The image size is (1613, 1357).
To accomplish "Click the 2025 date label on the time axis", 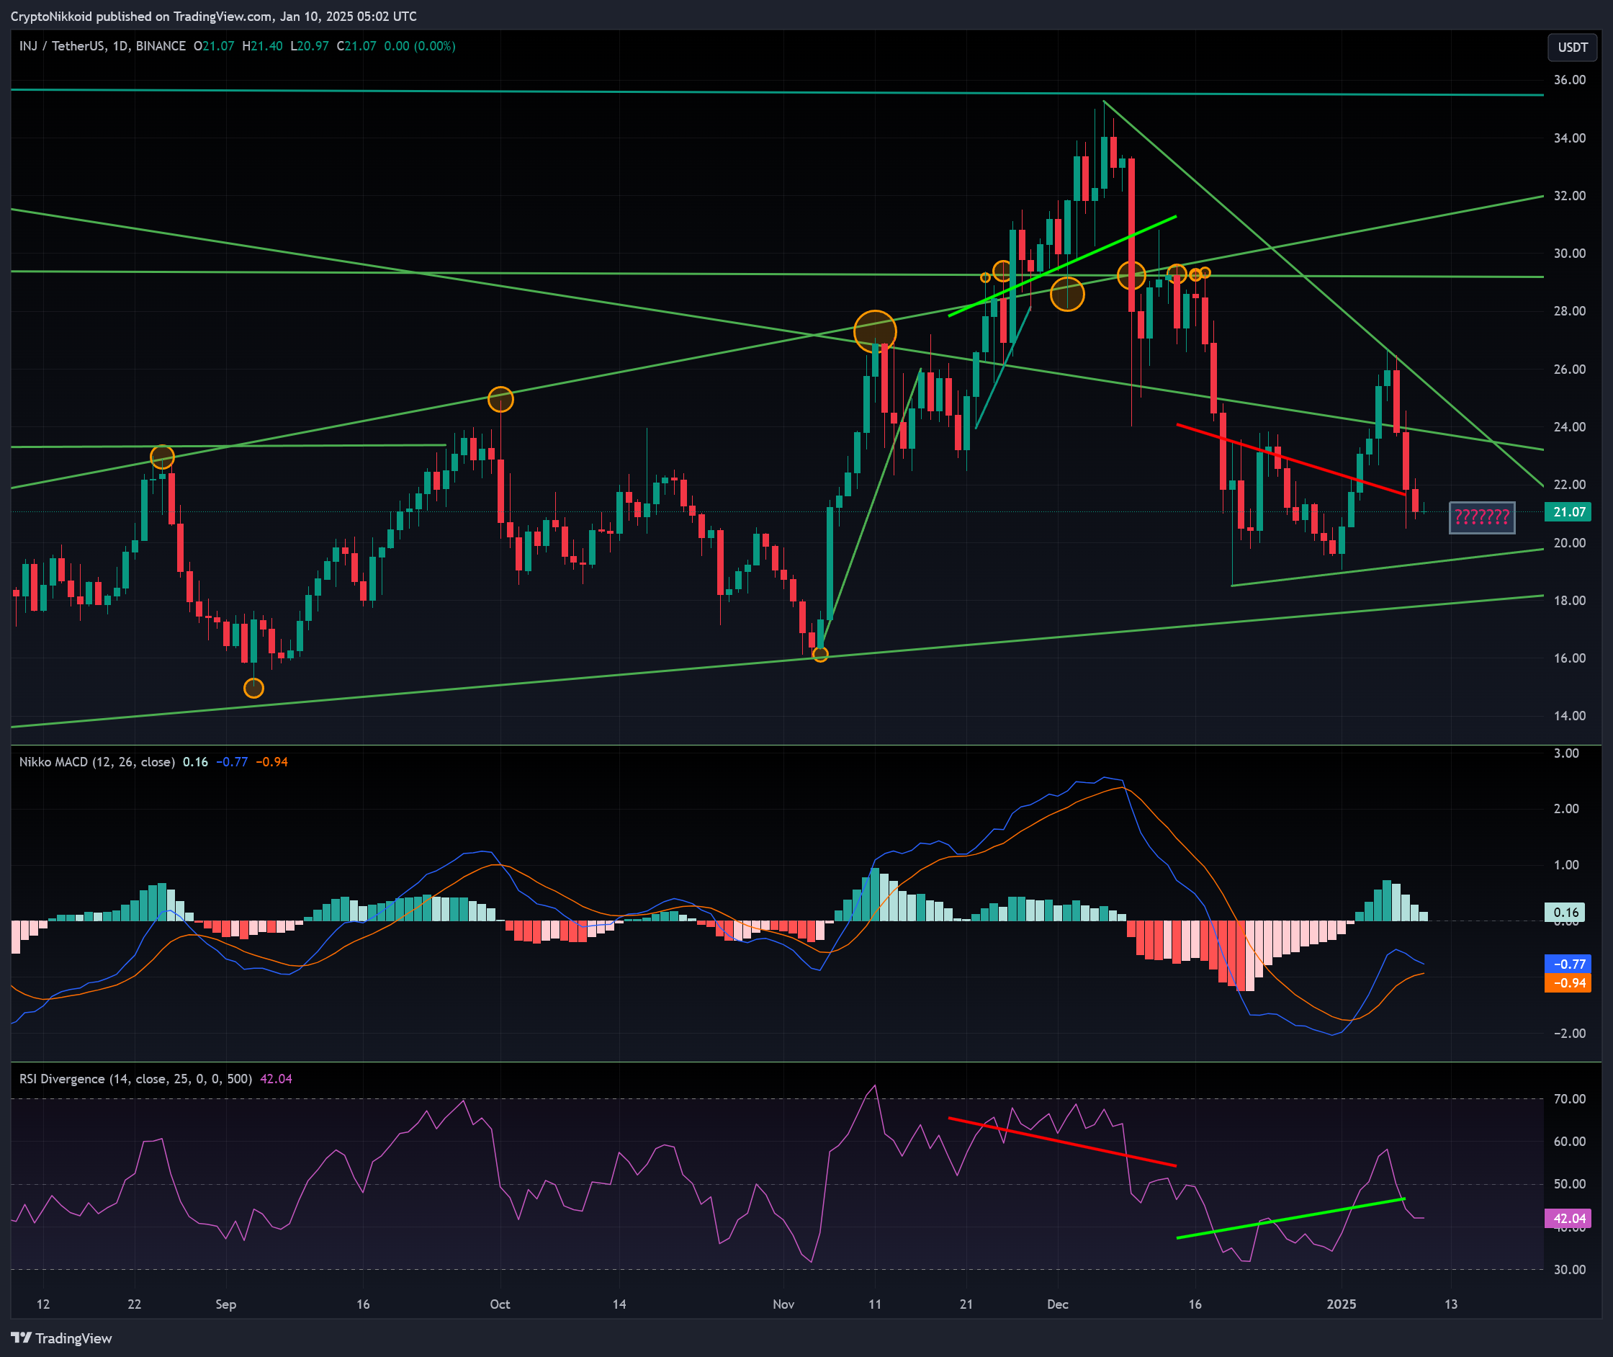I will pyautogui.click(x=1342, y=1304).
